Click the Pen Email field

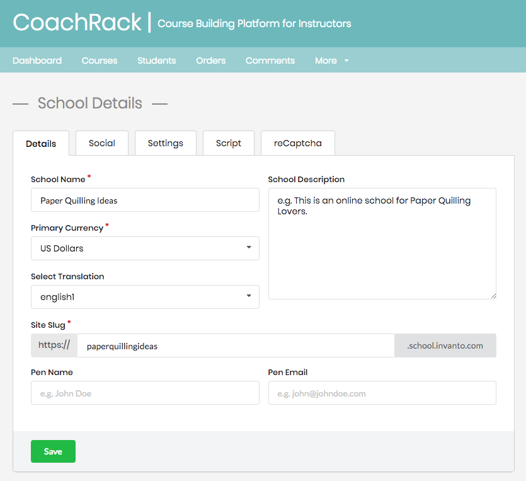[x=382, y=393]
